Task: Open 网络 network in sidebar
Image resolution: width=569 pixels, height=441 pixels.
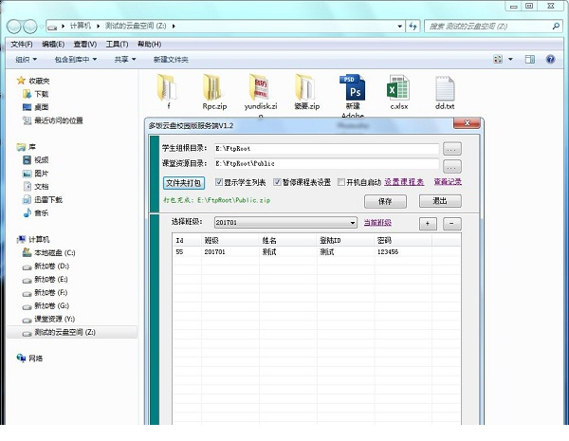Action: pyautogui.click(x=29, y=358)
